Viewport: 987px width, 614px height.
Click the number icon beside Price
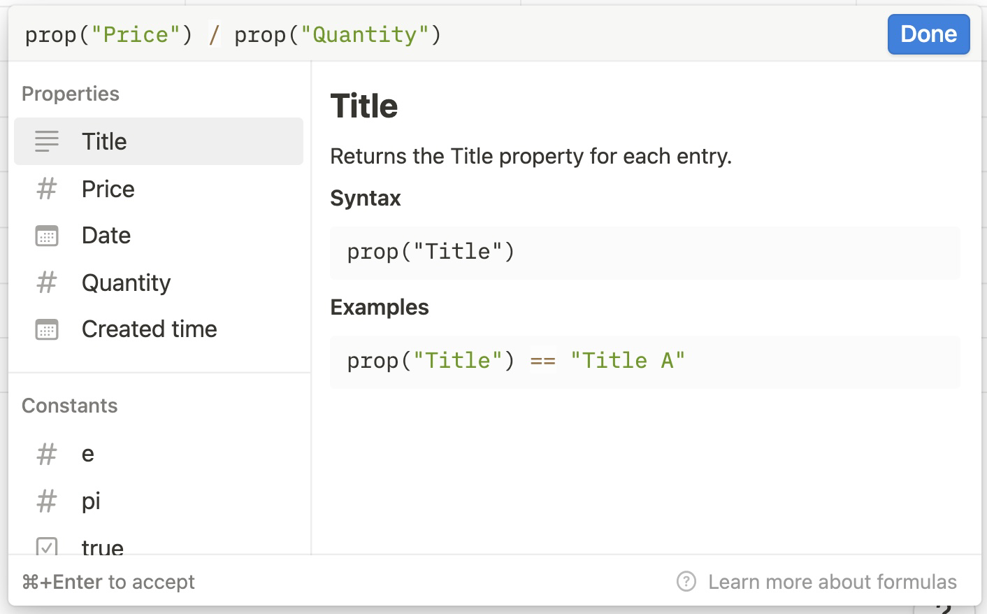point(47,189)
